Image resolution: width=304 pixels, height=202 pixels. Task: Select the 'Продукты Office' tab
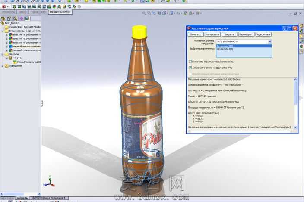pos(60,12)
